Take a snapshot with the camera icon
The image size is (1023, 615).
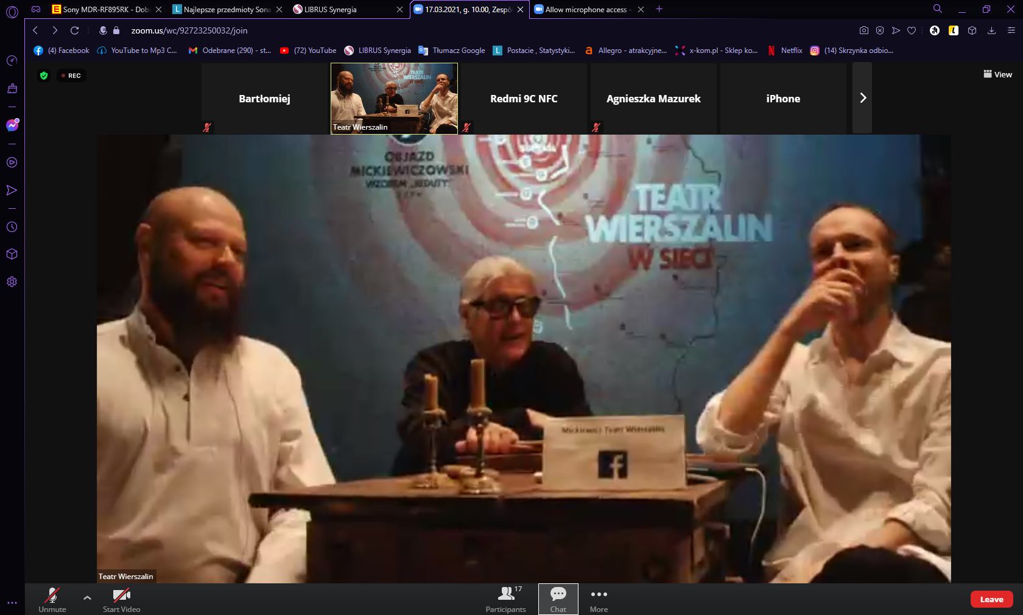tap(863, 30)
